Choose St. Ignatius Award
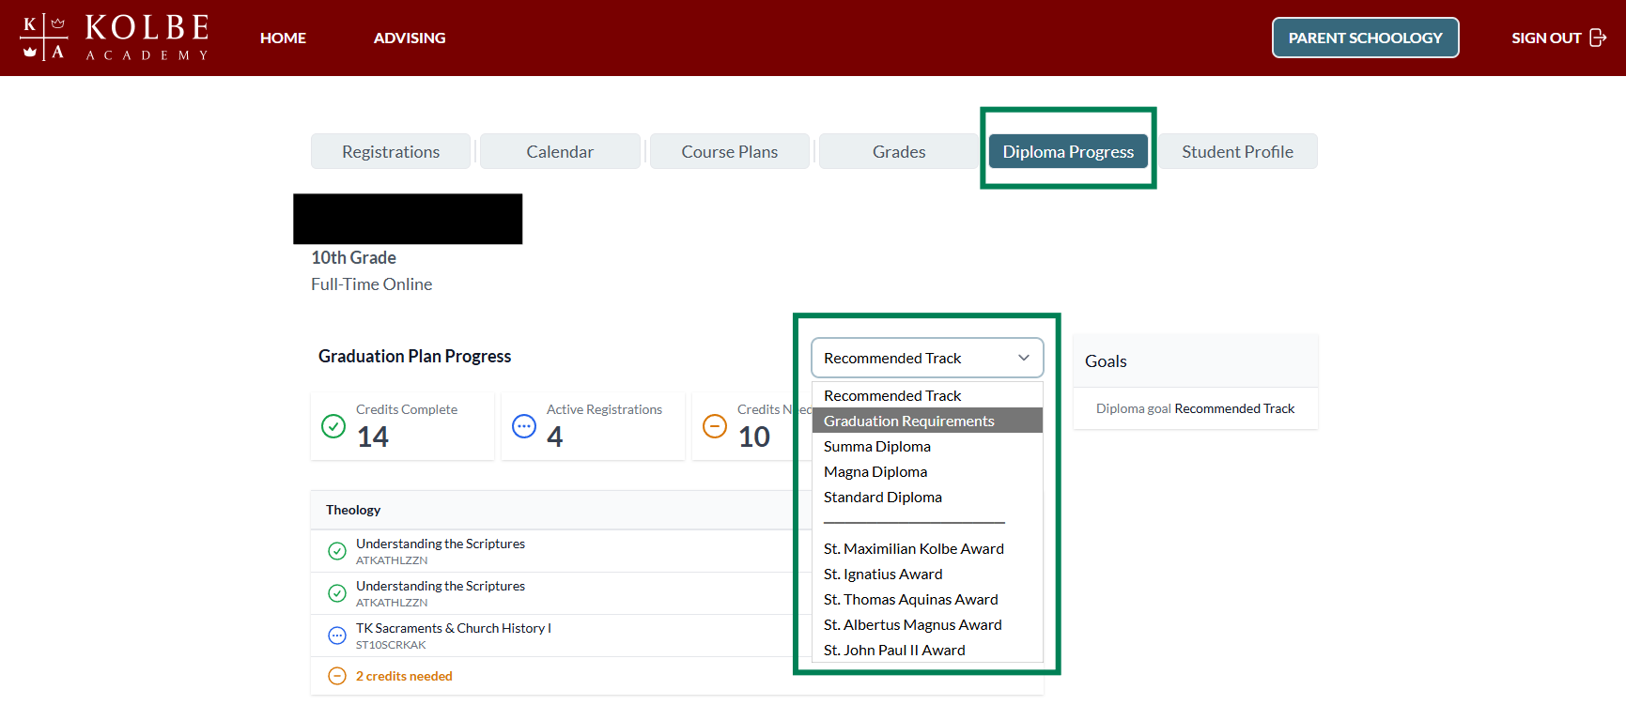 click(927, 574)
